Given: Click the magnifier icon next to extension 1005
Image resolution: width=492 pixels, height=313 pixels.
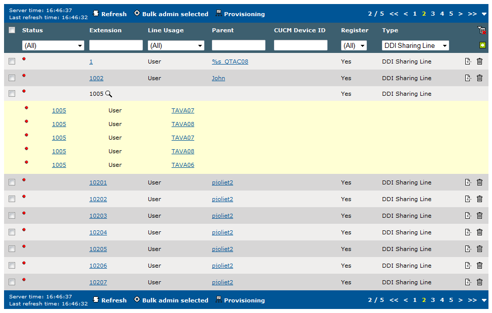Looking at the screenshot, I should click(x=108, y=94).
